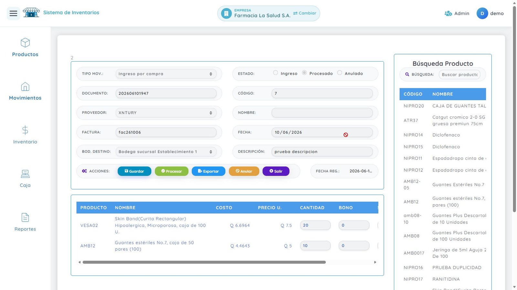This screenshot has width=517, height=290.
Task: Click the Cantidad column header
Action: point(312,208)
